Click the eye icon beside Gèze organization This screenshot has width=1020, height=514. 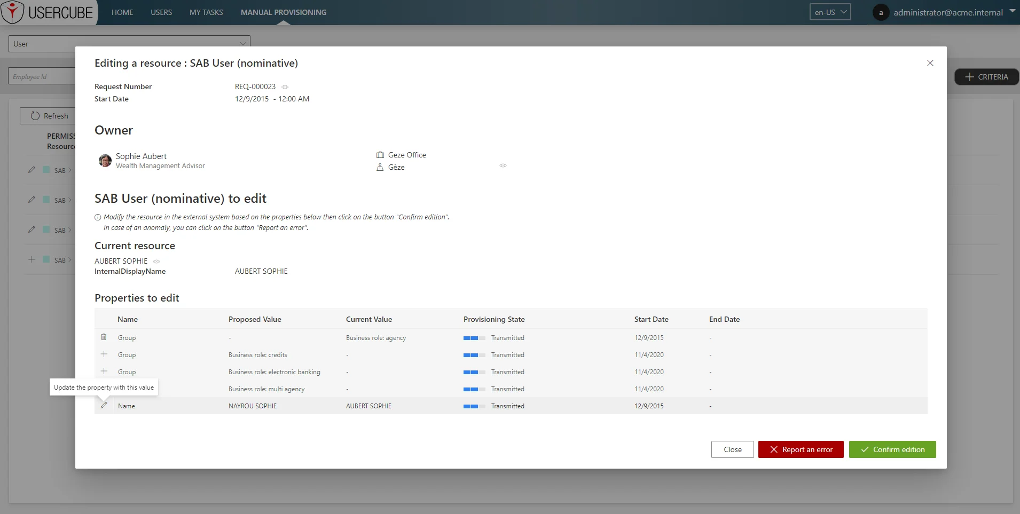(x=503, y=165)
